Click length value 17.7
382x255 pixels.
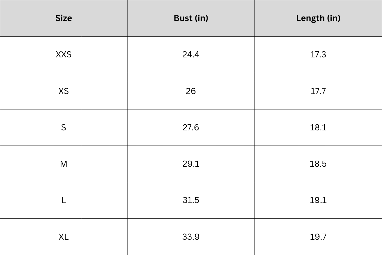(318, 91)
